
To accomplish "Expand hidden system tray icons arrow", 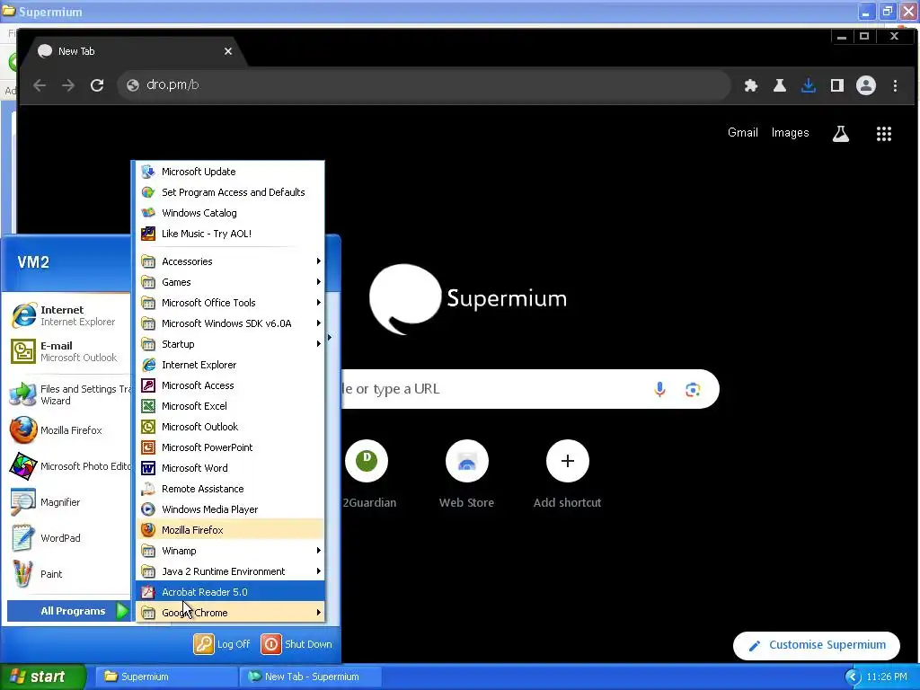I will pyautogui.click(x=853, y=677).
